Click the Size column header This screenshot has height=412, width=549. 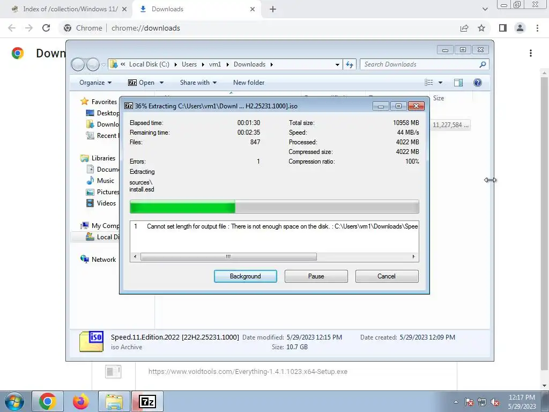439,98
